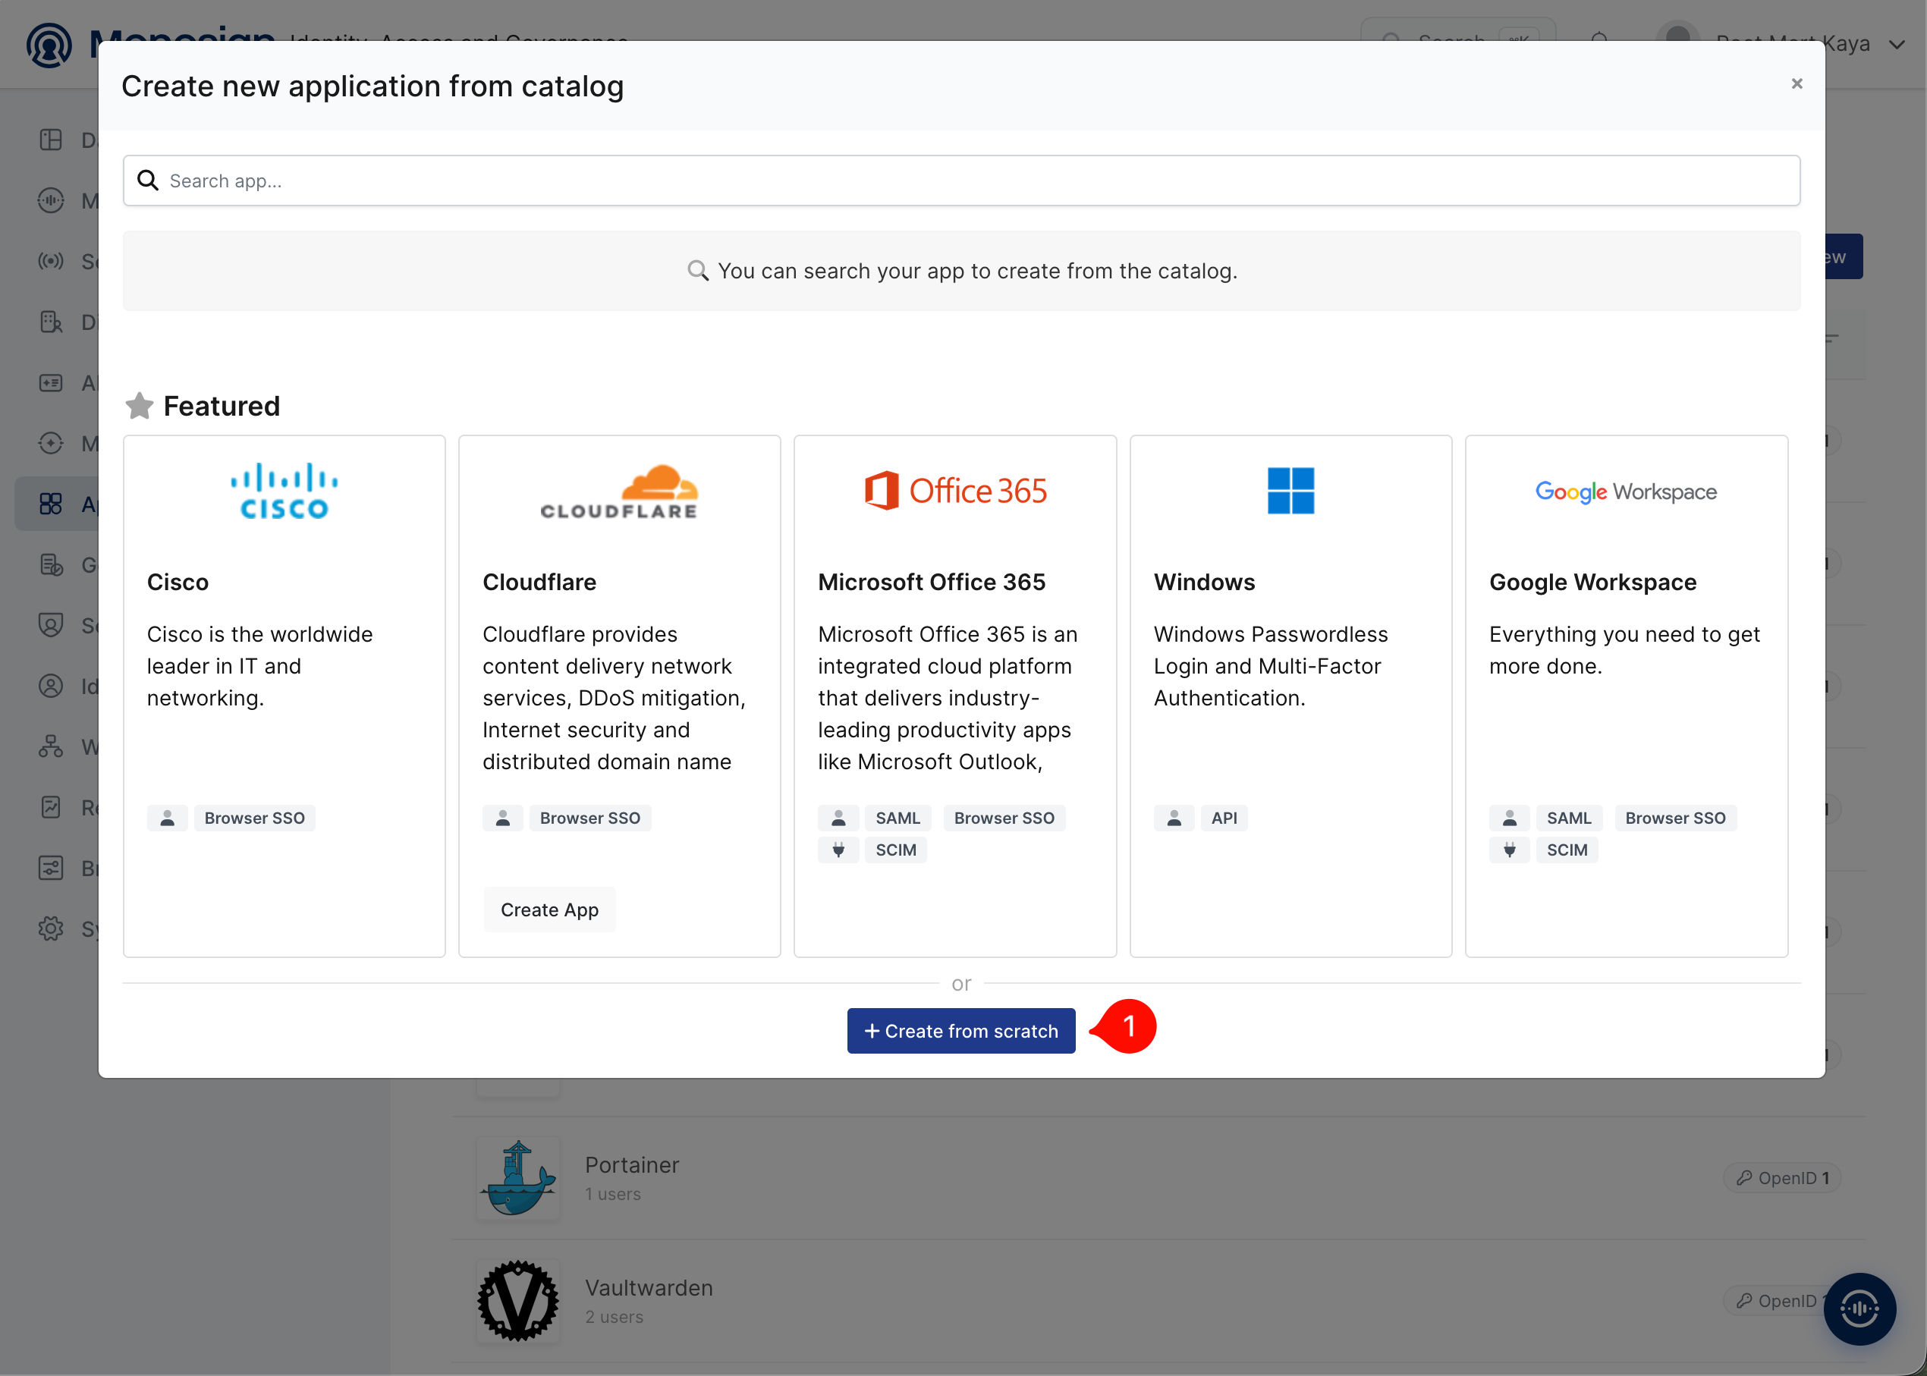Click the 'Windows Passwordless Login' description text
This screenshot has width=1927, height=1376.
(1271, 666)
